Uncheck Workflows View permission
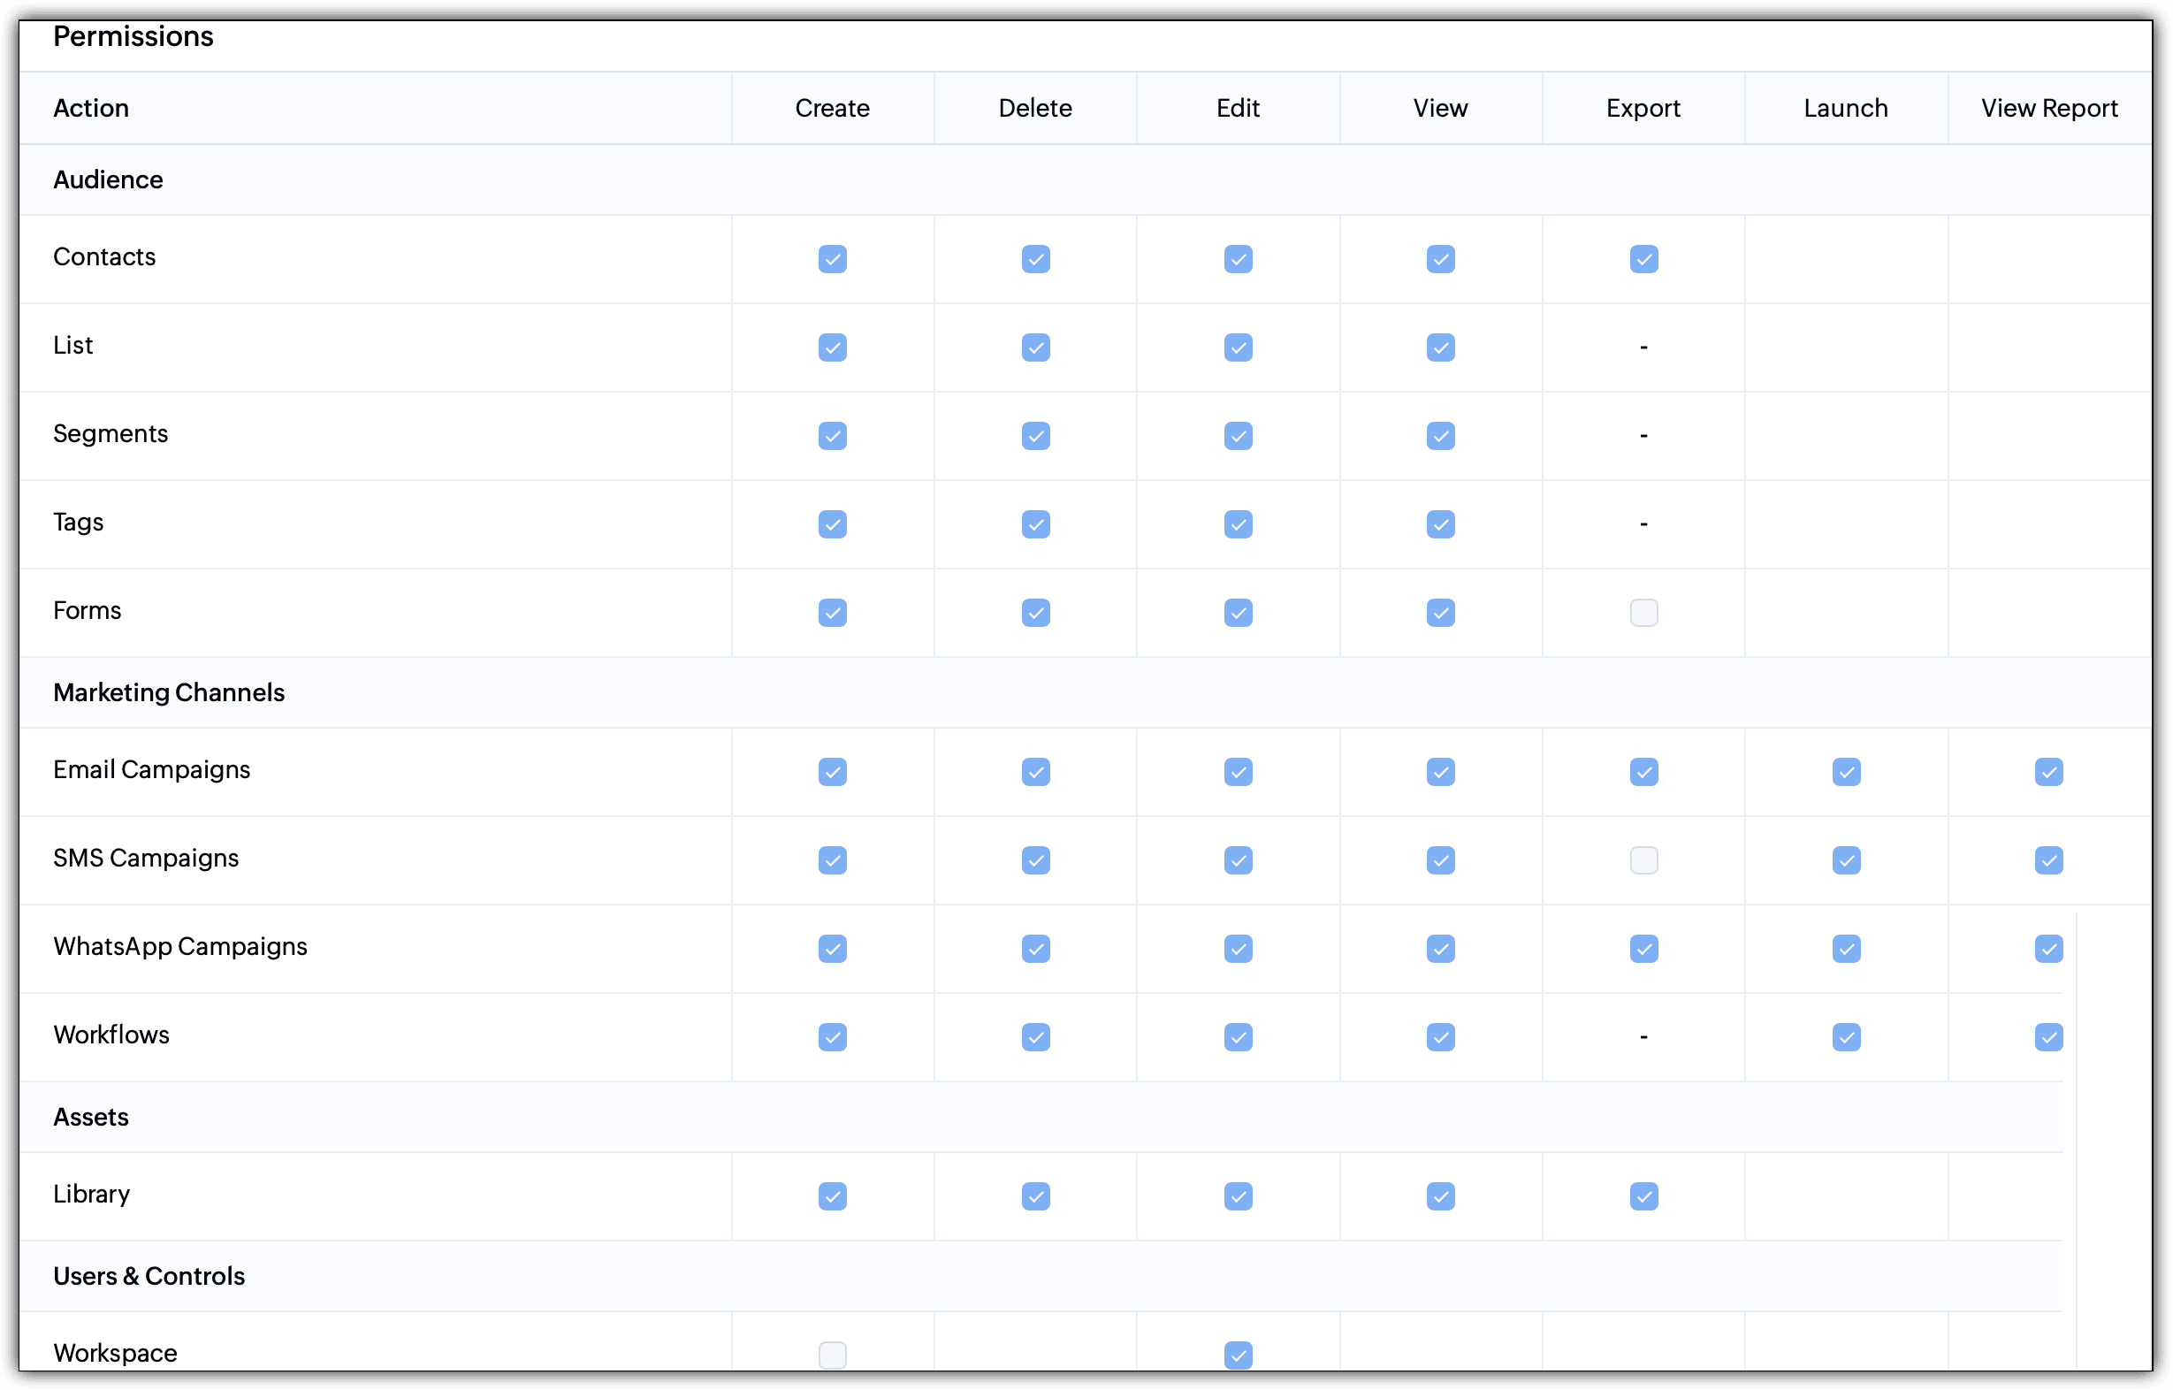This screenshot has width=2173, height=1390. point(1440,1037)
